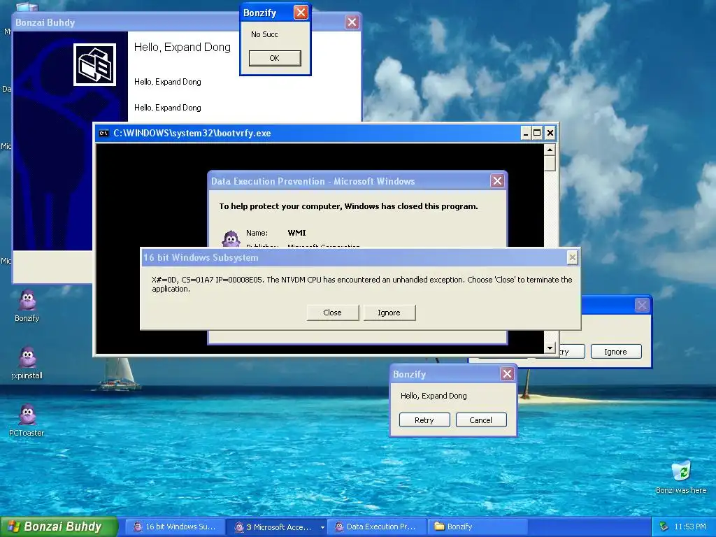Click the WMI program name text
Screen dimensions: 716x537
[296, 233]
